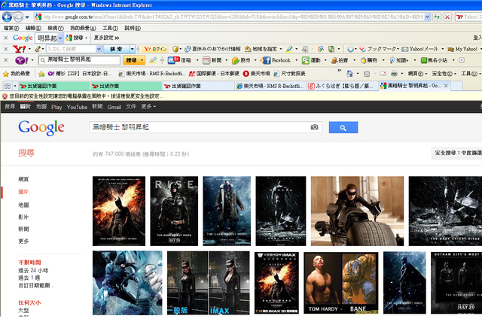Open the security shield icon
This screenshot has height=322, width=482.
(175, 49)
